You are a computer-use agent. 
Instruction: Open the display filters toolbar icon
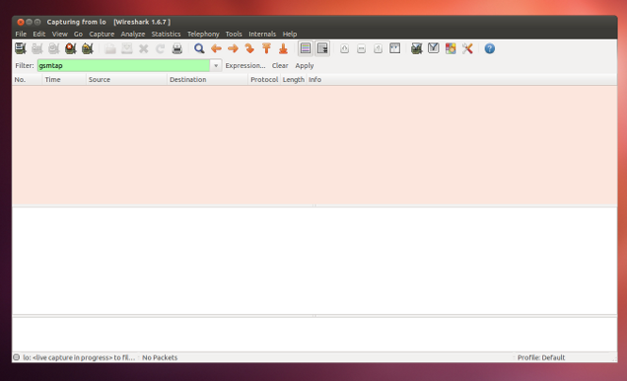(x=434, y=49)
